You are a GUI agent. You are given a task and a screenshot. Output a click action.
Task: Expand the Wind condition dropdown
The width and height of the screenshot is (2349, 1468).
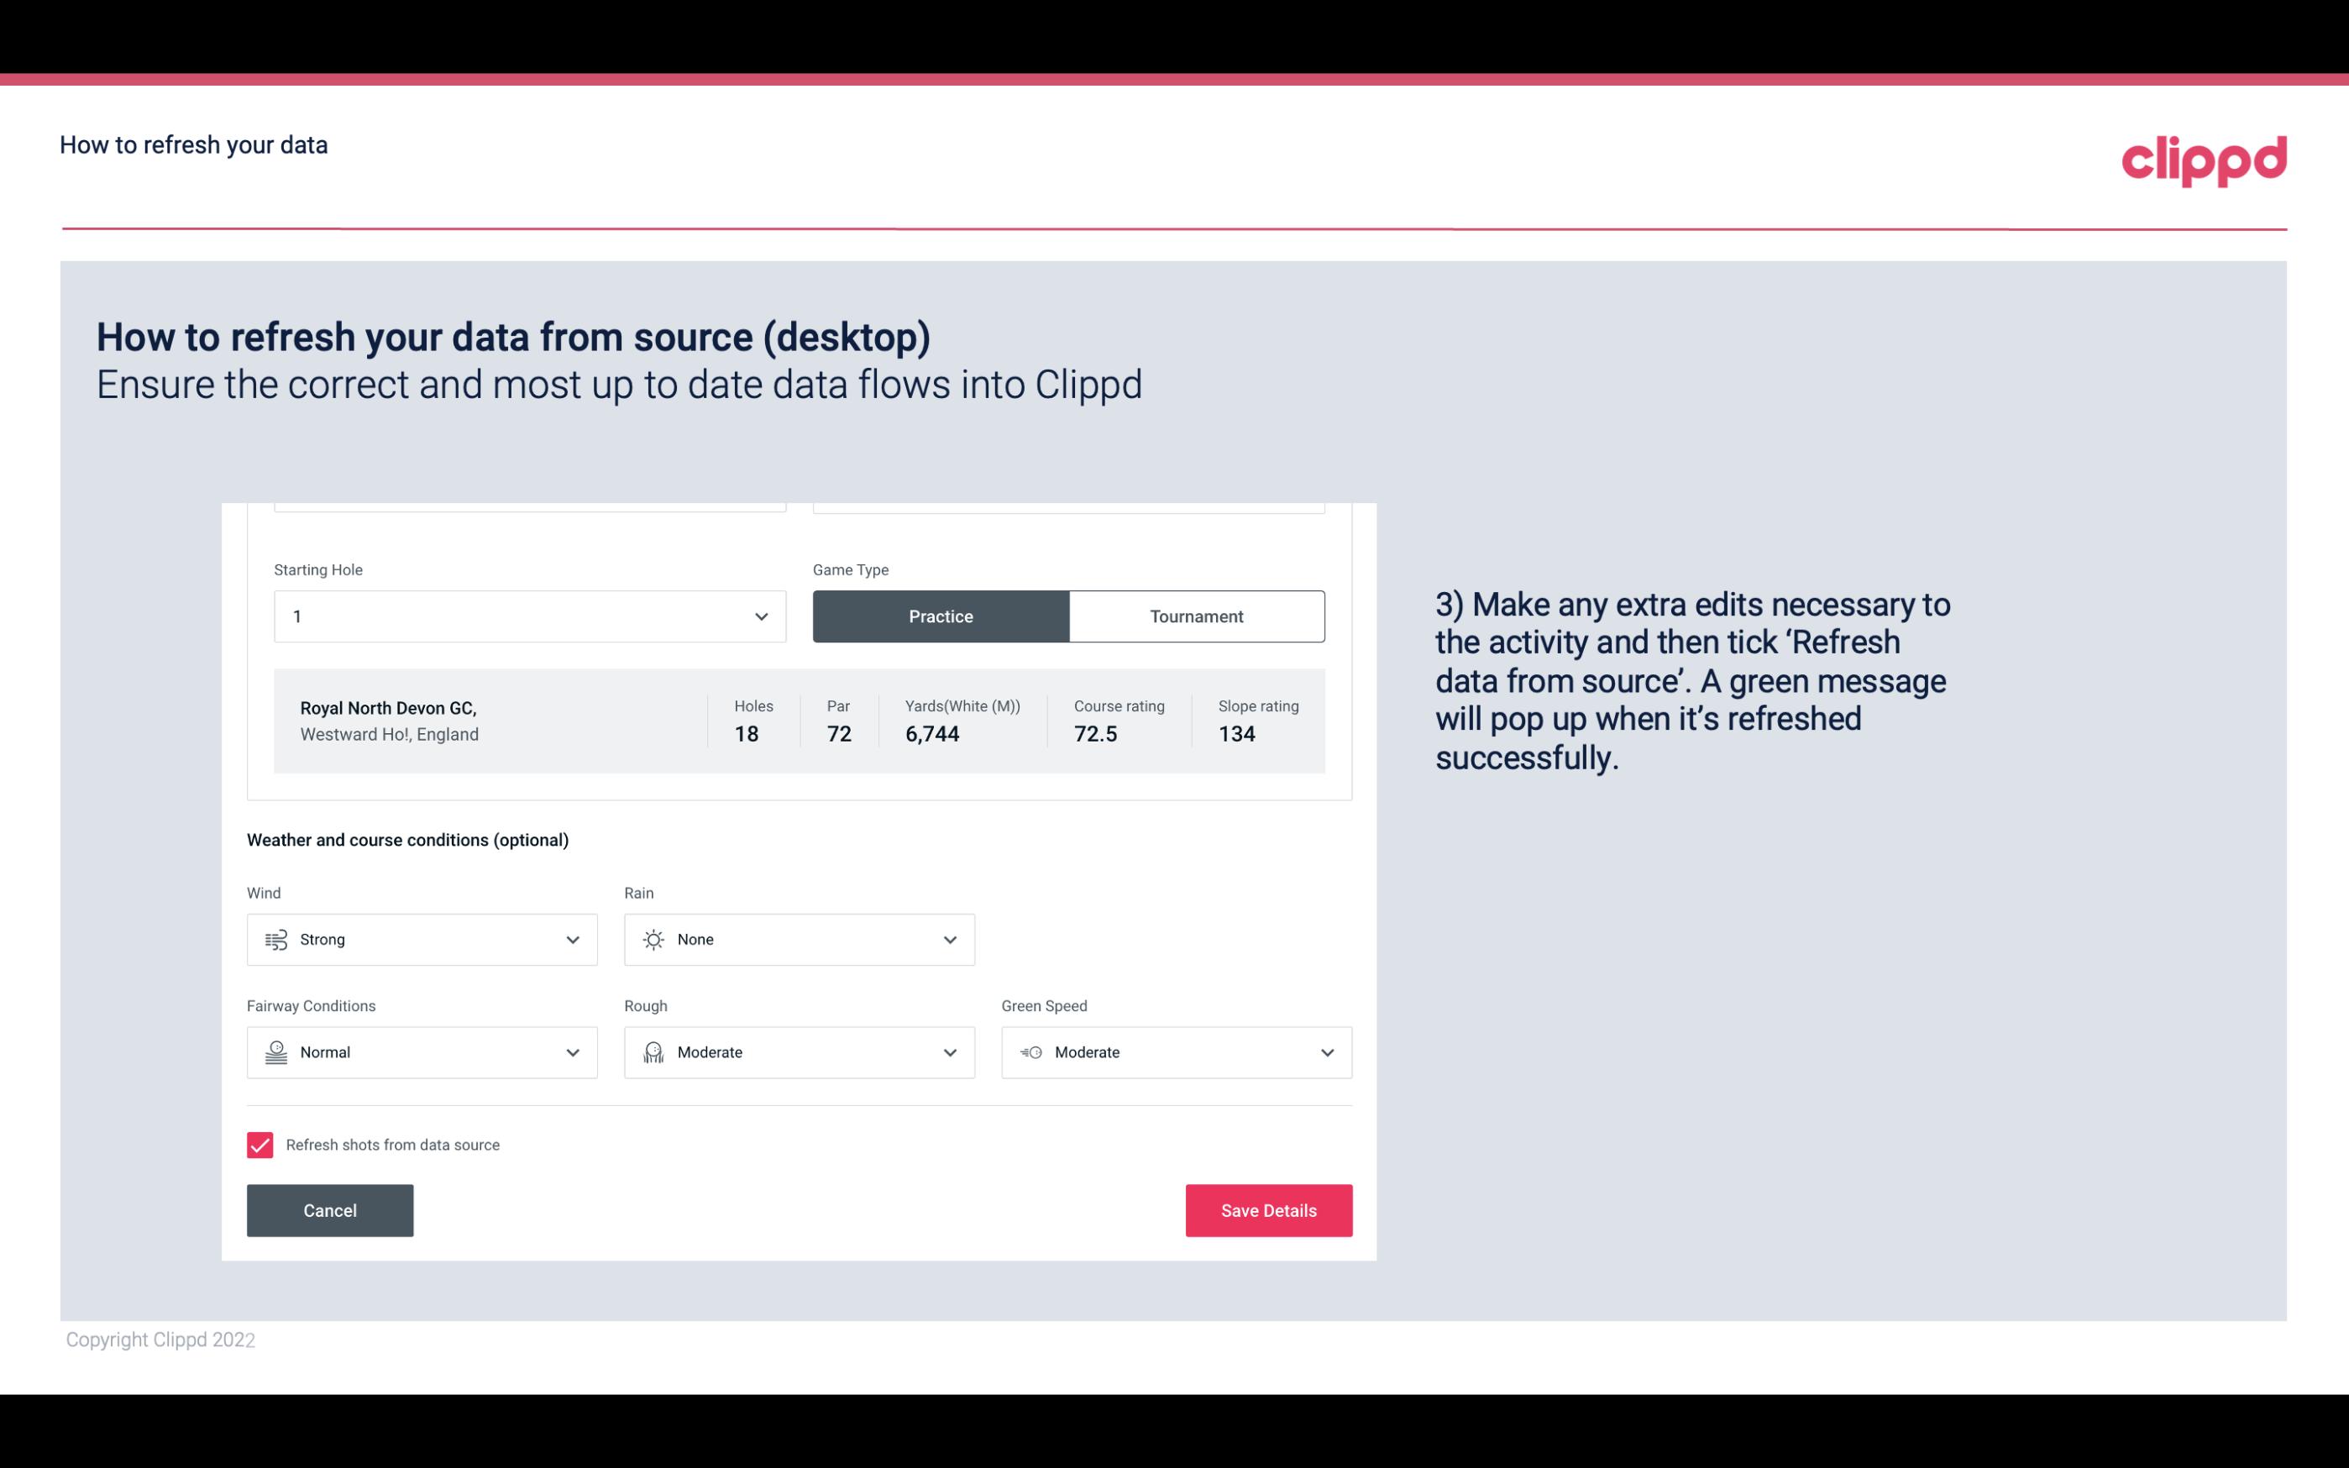point(572,939)
